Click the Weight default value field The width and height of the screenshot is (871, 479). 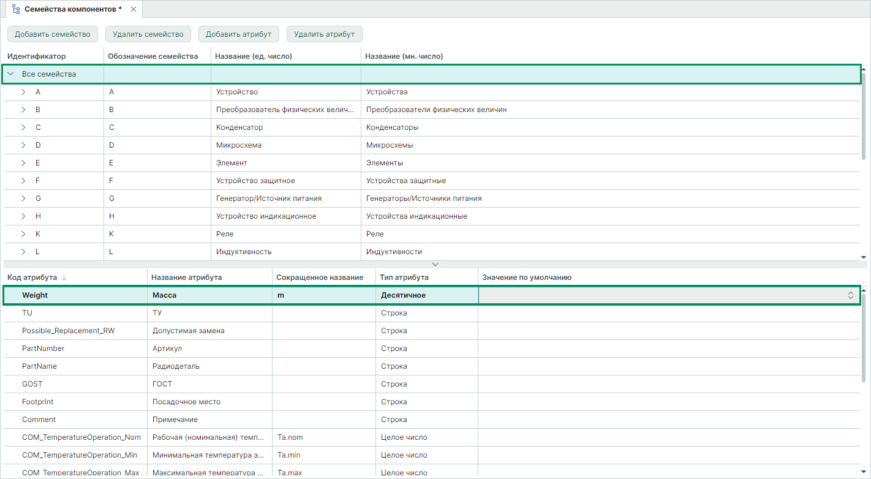tap(662, 295)
